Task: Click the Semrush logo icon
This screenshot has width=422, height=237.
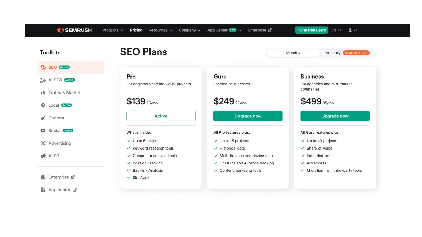Action: 60,30
